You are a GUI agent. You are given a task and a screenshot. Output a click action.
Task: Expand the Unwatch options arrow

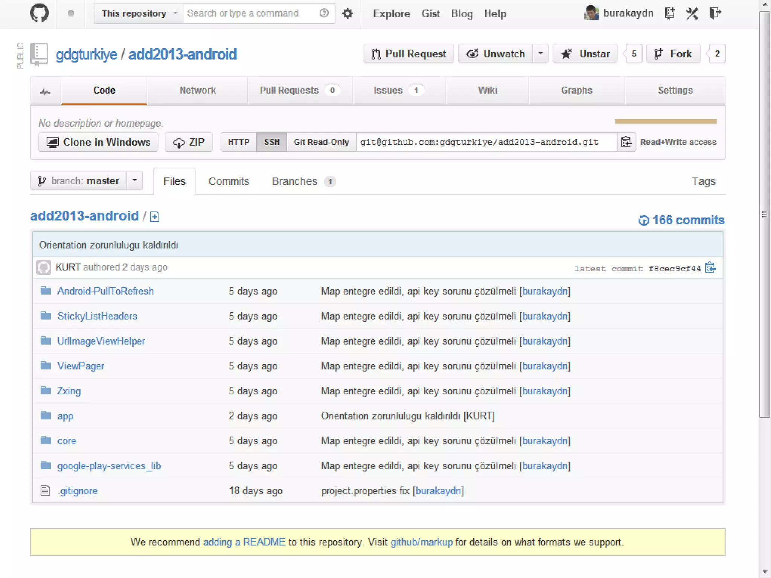(x=540, y=53)
